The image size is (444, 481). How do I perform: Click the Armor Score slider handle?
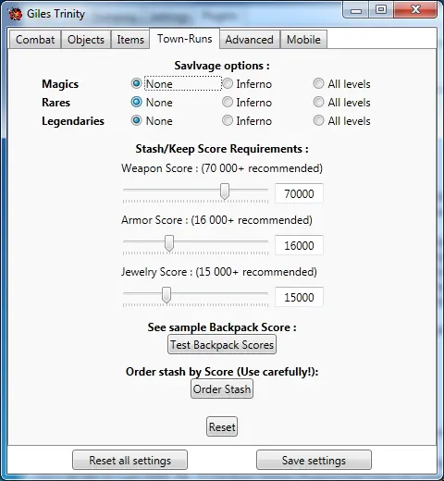[x=169, y=243]
